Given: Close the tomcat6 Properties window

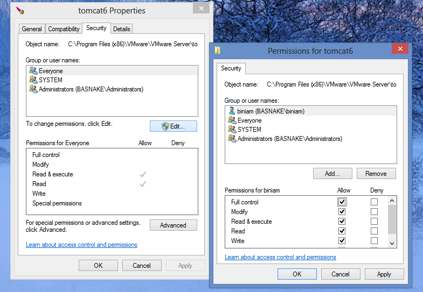Looking at the screenshot, I should 201,9.
